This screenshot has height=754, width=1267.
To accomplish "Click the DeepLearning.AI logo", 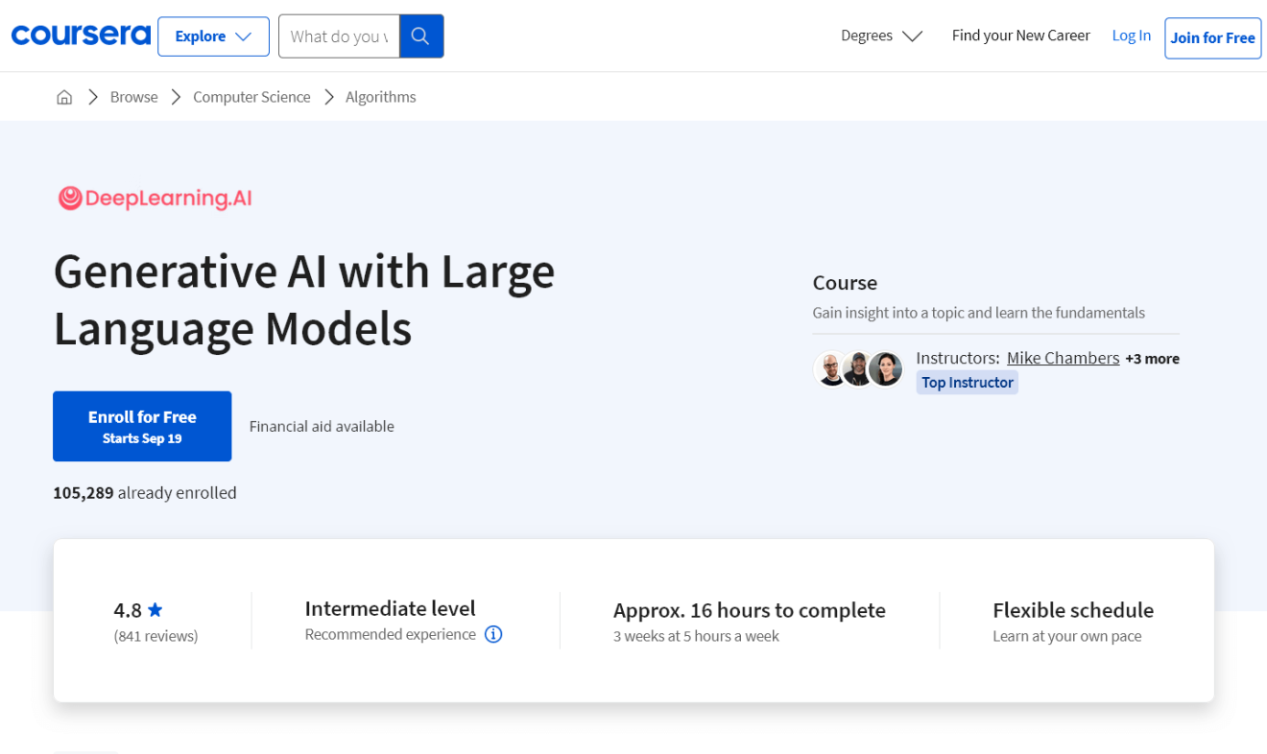I will click(x=154, y=199).
